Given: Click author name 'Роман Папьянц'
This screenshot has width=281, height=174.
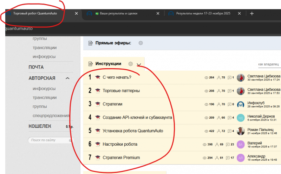Looking at the screenshot, I should pyautogui.click(x=260, y=130).
